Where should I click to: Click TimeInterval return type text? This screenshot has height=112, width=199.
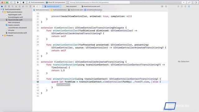(x=59, y=68)
